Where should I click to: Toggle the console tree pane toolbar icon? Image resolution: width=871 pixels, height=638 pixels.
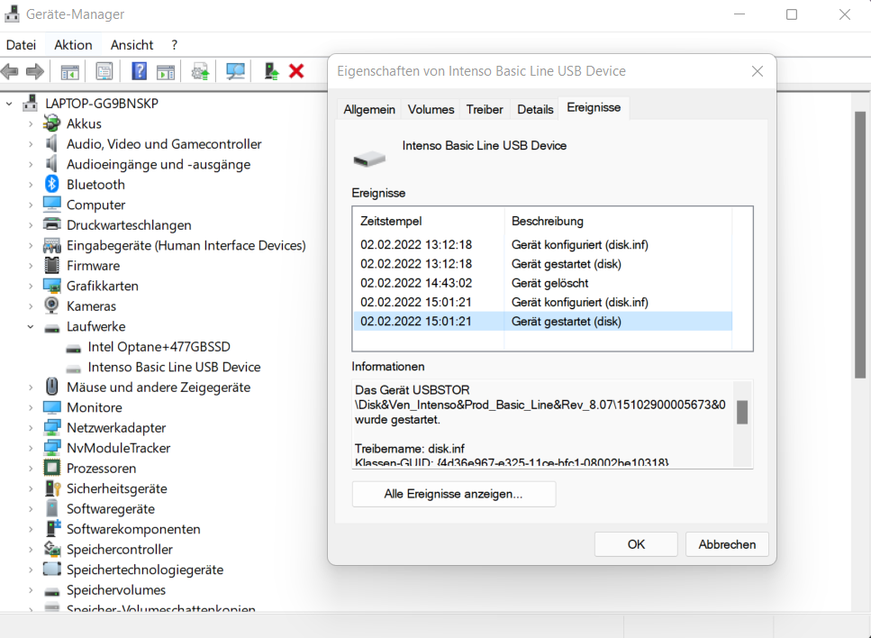[x=70, y=71]
